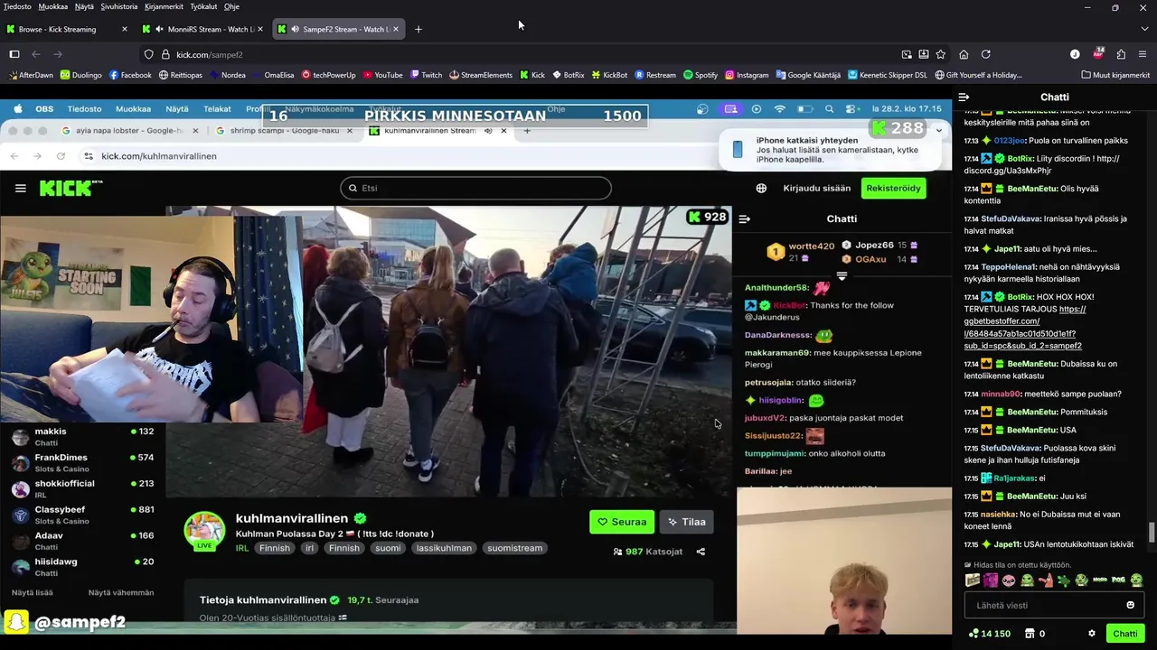The height and width of the screenshot is (650, 1157).
Task: Open the channel points shop icon
Action: (1030, 634)
